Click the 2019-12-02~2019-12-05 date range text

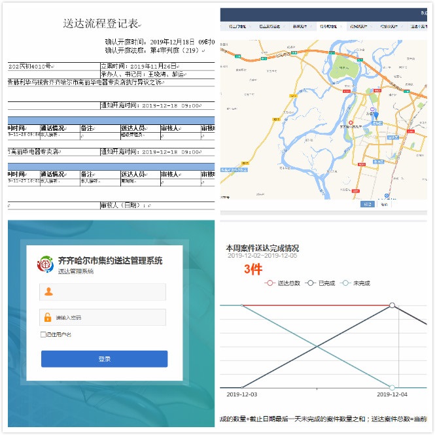pyautogui.click(x=262, y=256)
